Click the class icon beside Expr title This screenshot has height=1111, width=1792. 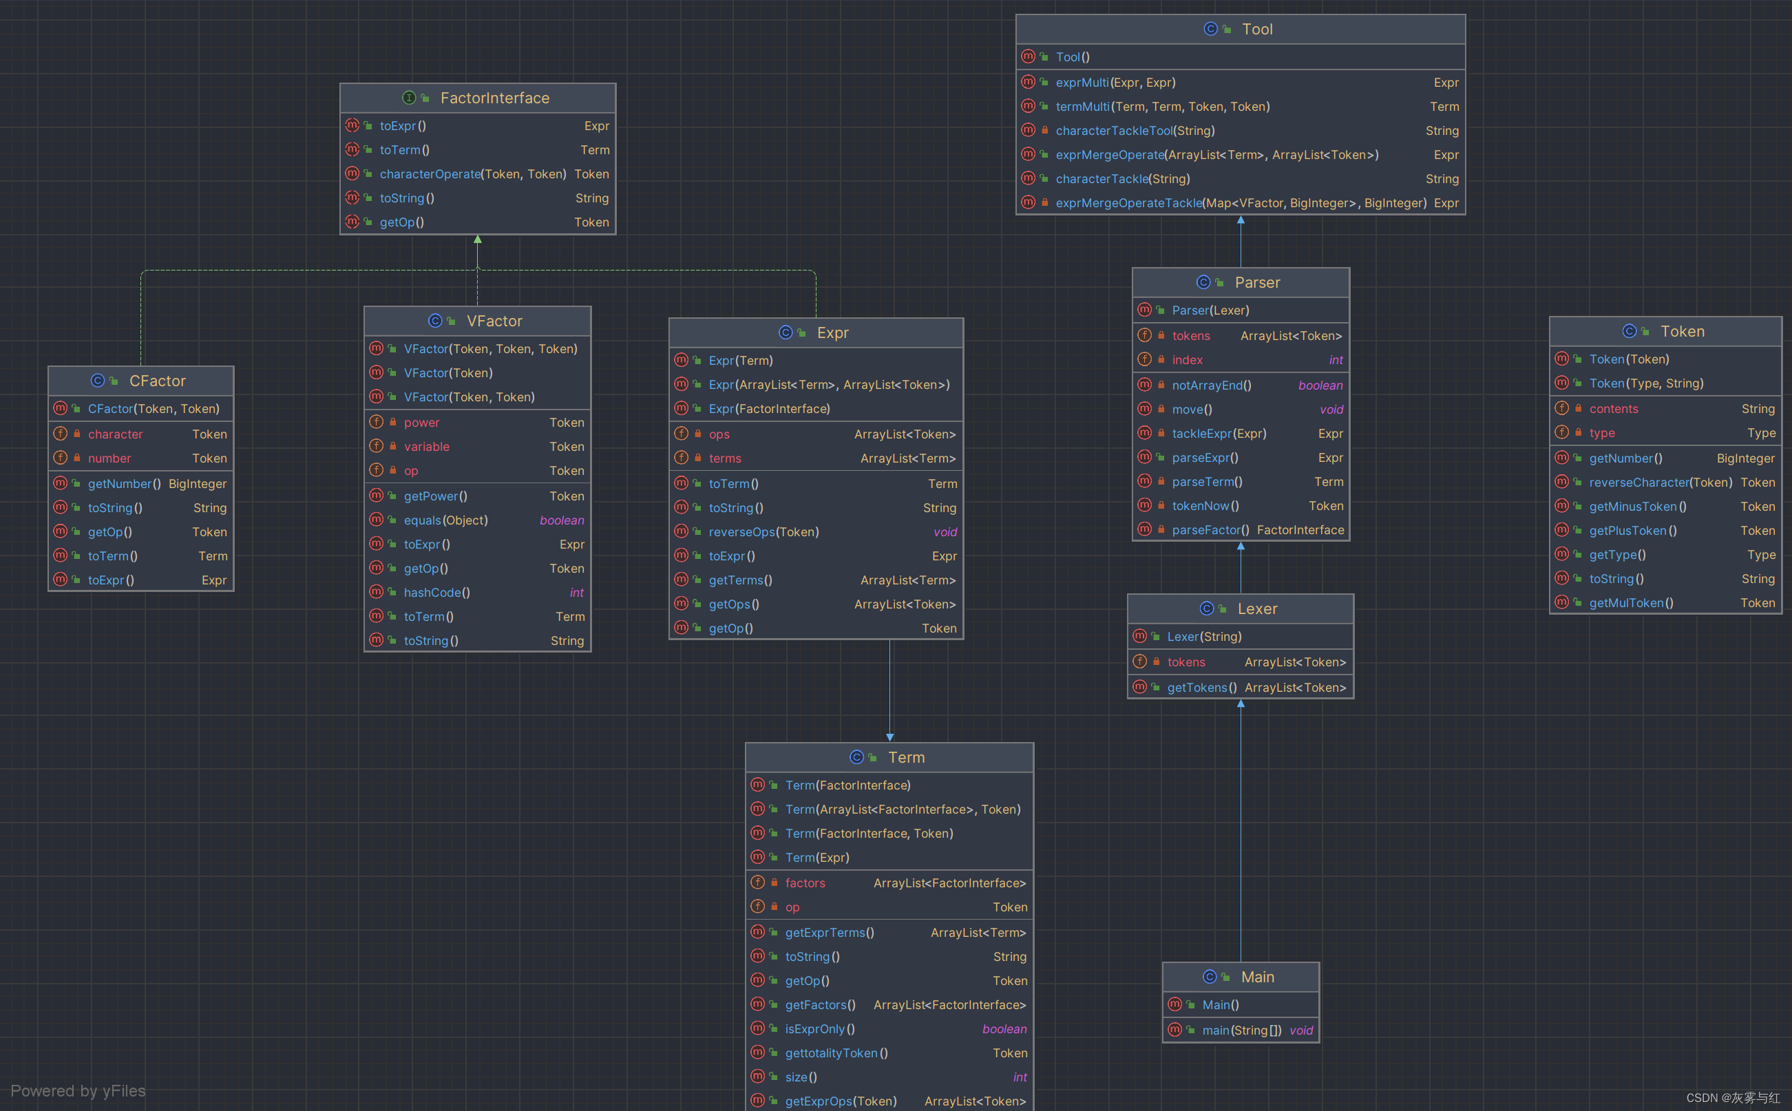[x=786, y=332]
